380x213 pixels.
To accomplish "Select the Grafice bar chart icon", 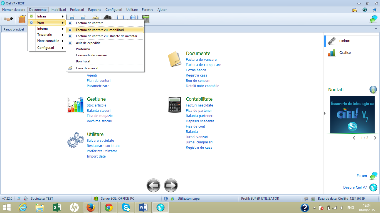I will tap(332, 53).
